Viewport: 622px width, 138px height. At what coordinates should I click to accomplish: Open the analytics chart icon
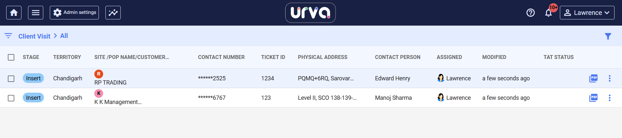[113, 13]
